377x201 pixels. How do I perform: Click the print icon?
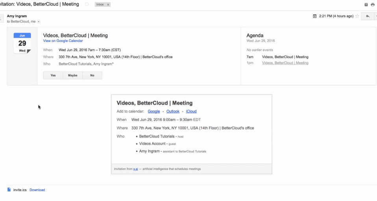click(372, 5)
